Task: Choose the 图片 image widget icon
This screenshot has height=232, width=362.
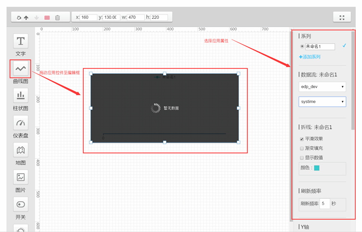Action: [x=21, y=177]
